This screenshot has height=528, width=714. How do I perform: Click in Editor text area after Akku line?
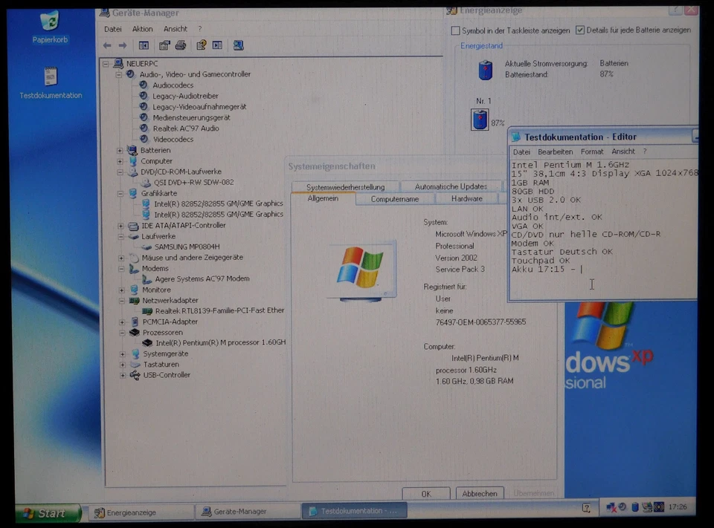[x=582, y=270]
